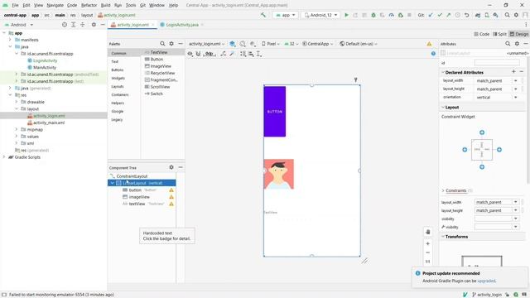This screenshot has width=530, height=298.
Task: Expand Gradle Scripts node
Action: tap(4, 157)
